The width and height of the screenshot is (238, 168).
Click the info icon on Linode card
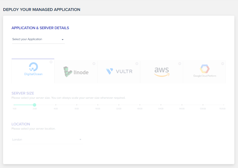[94, 64]
